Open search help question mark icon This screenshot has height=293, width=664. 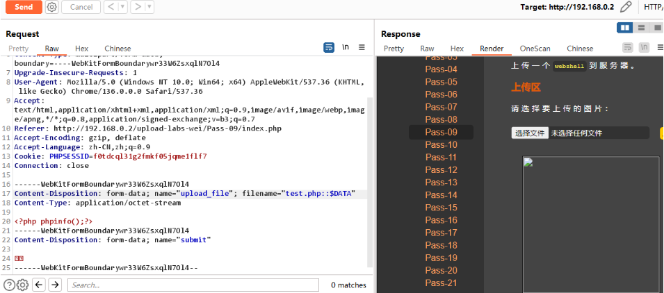click(x=9, y=285)
